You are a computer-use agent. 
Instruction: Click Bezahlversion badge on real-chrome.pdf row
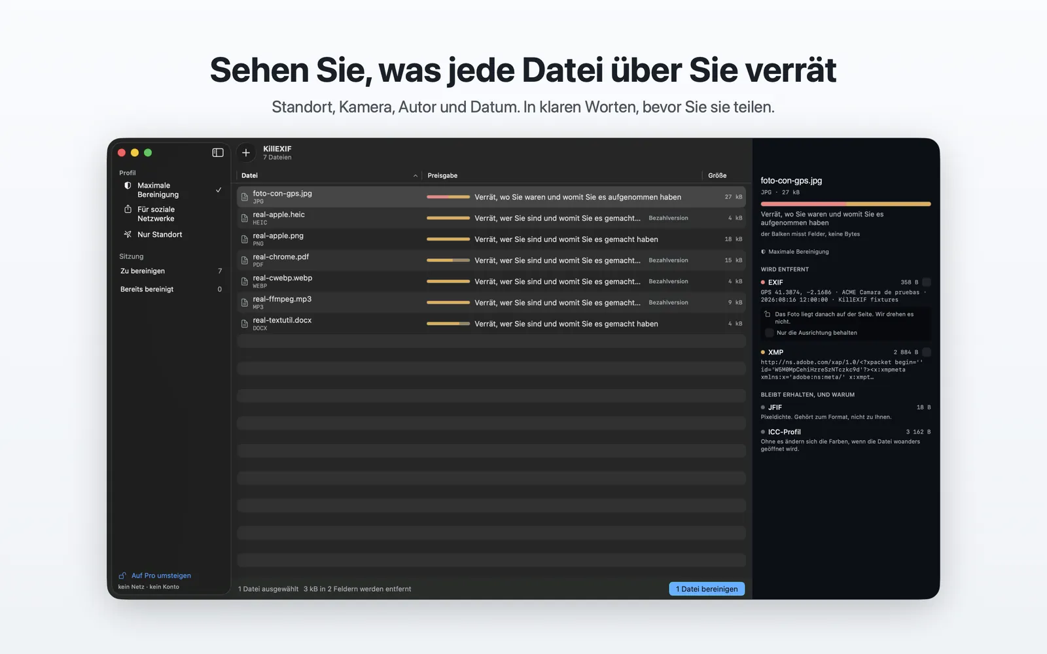click(668, 260)
